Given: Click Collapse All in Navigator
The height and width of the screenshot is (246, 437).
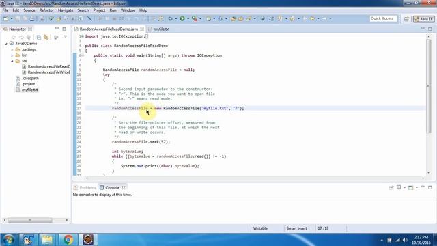Looking at the screenshot, I should 39,37.
